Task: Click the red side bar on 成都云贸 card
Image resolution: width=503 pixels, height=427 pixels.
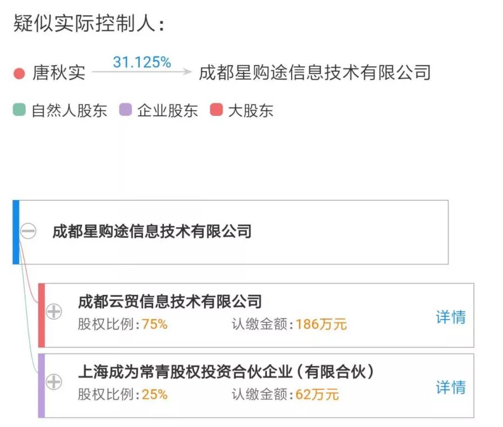Action: coord(42,314)
